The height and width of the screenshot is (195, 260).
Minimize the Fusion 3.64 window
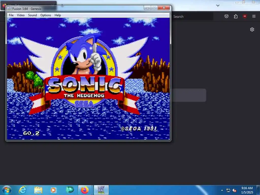[x=147, y=8]
